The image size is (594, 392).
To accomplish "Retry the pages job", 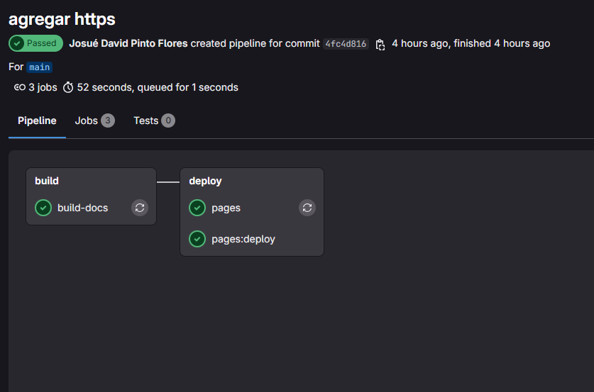I will [x=307, y=208].
